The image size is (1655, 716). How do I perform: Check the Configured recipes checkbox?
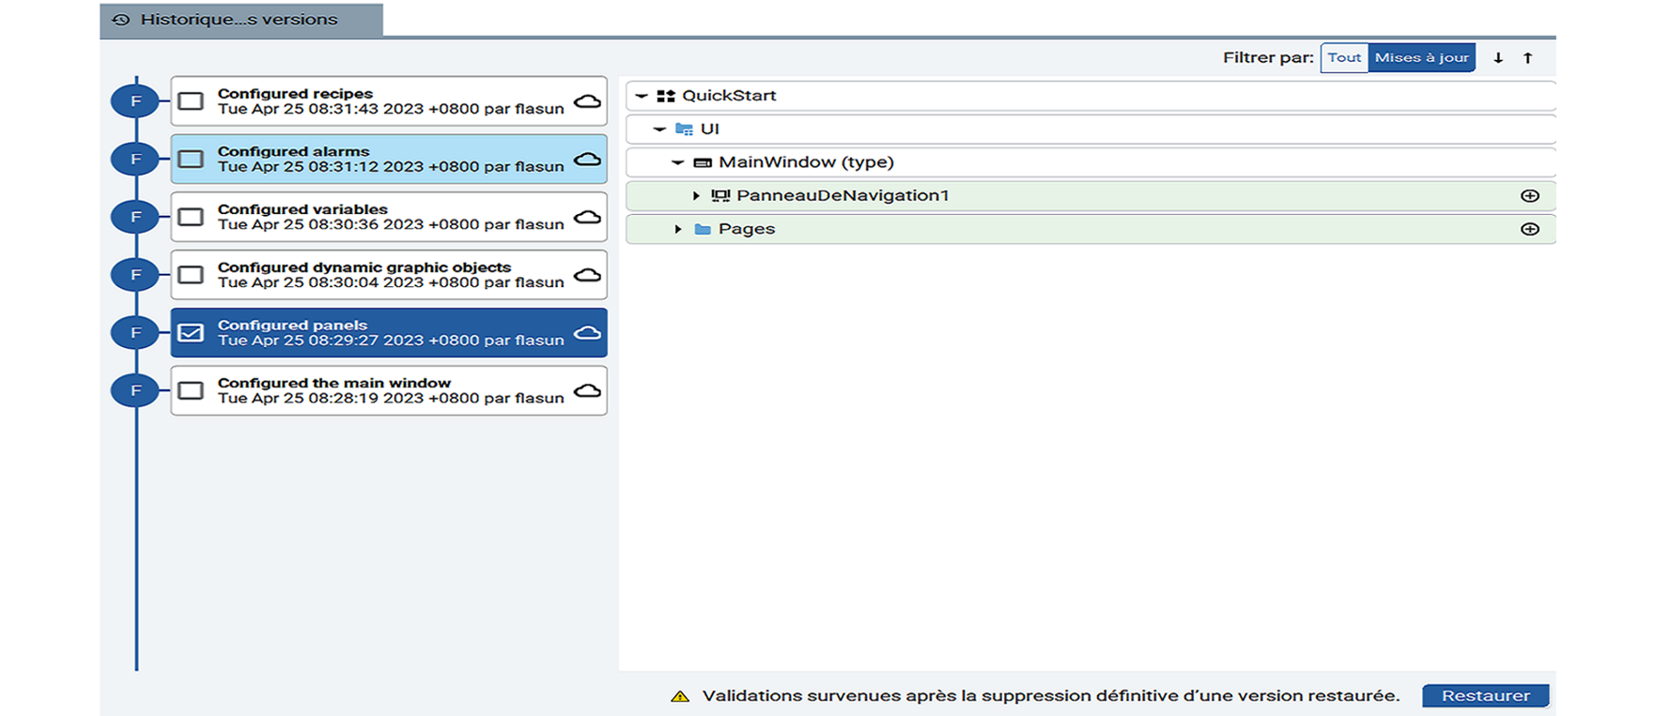tap(191, 101)
